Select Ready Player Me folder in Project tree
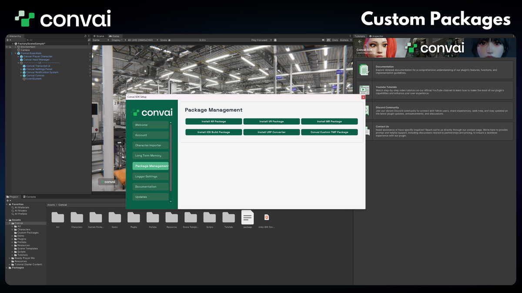Image resolution: width=522 pixels, height=293 pixels. 24,258
